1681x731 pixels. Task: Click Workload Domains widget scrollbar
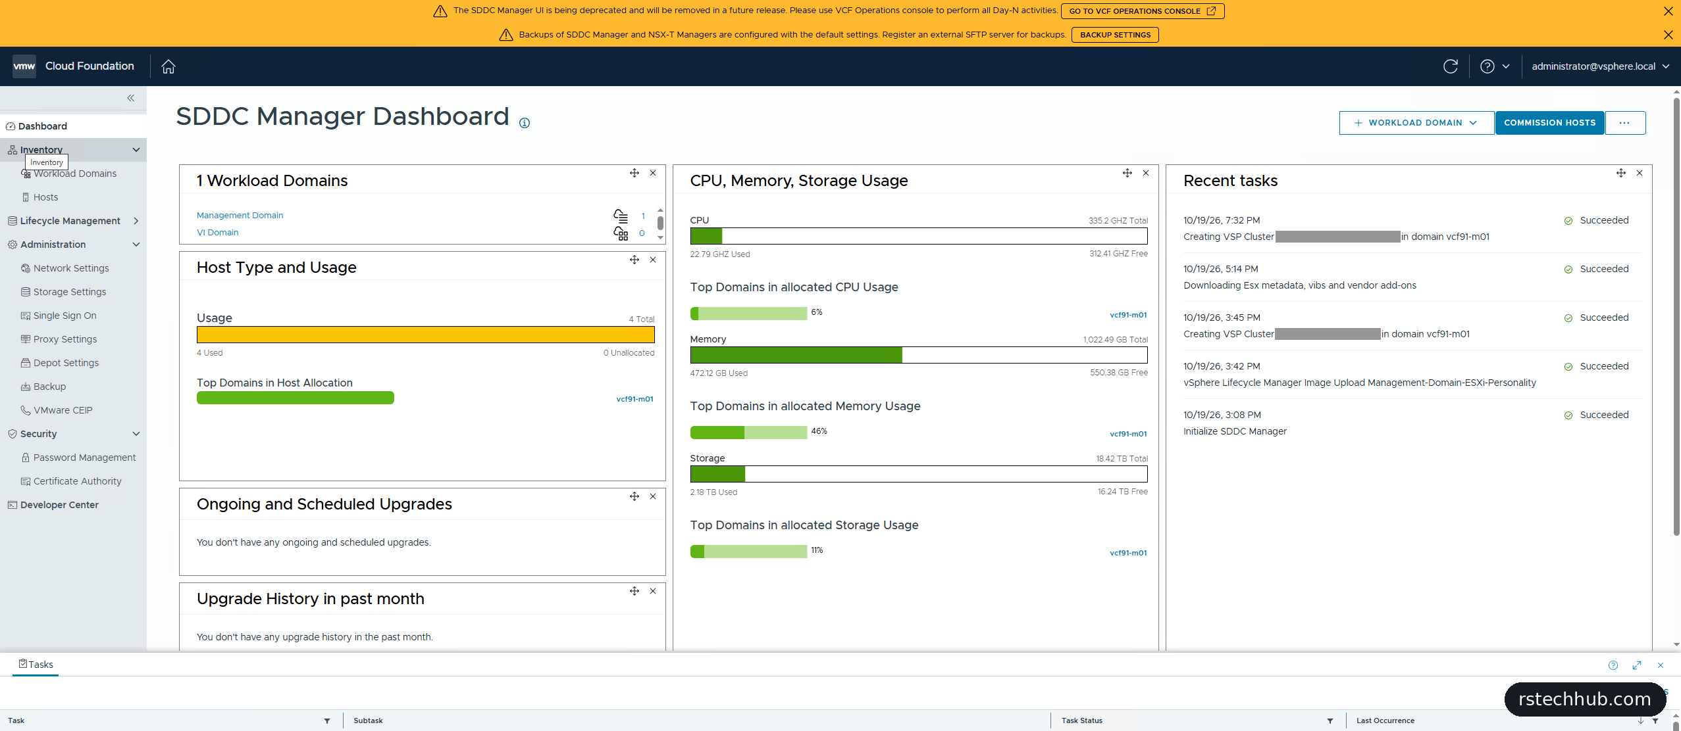(x=660, y=224)
